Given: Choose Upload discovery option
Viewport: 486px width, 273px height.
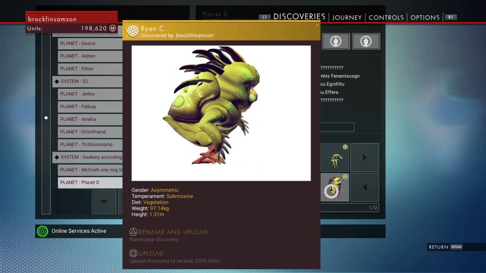Looking at the screenshot, I should 151,253.
